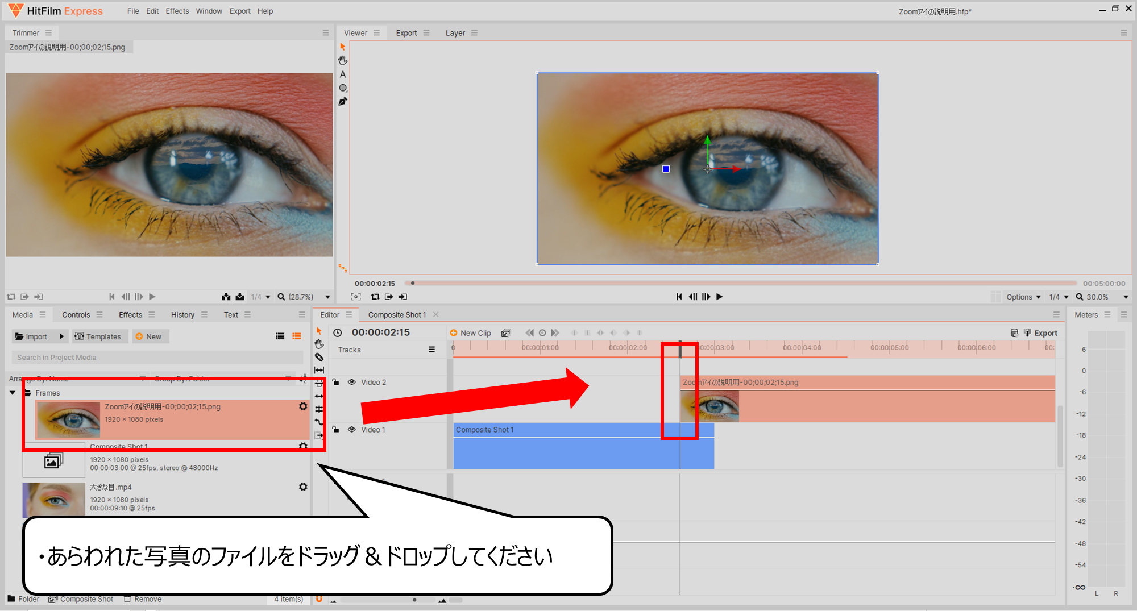
Task: Select the Viewer text tool
Action: click(x=342, y=74)
